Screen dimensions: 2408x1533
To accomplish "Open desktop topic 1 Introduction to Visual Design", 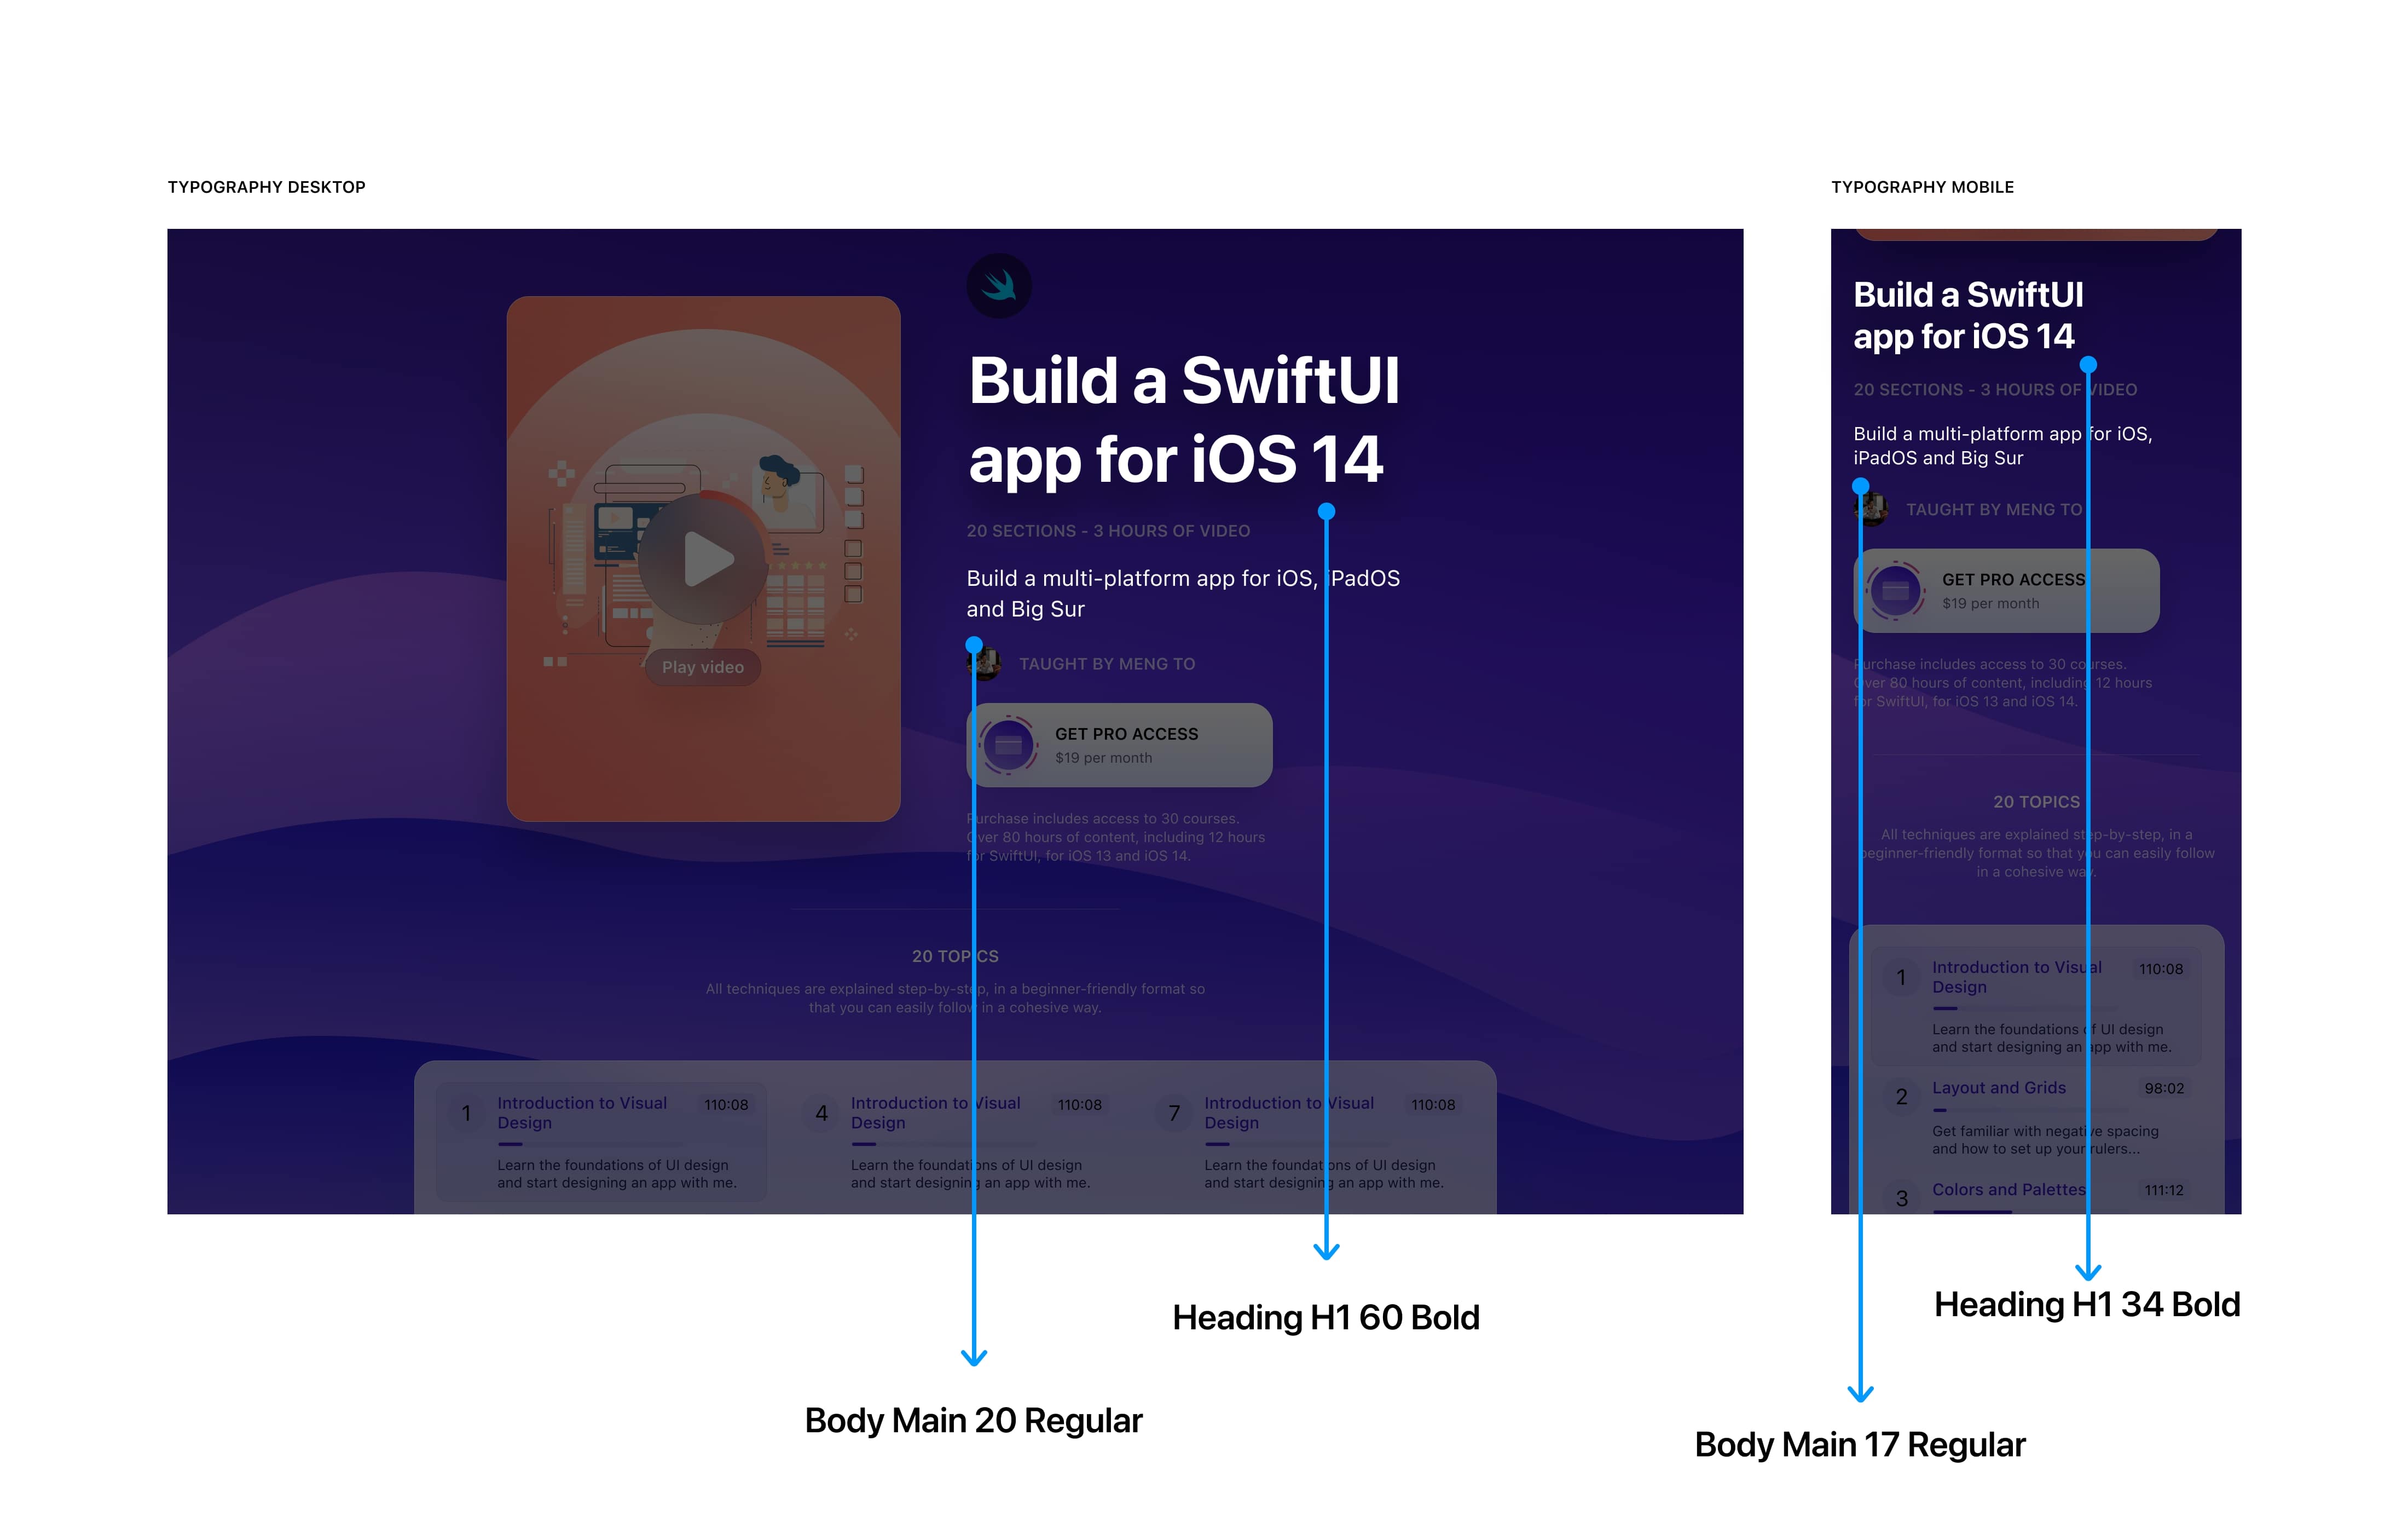I will coord(582,1113).
